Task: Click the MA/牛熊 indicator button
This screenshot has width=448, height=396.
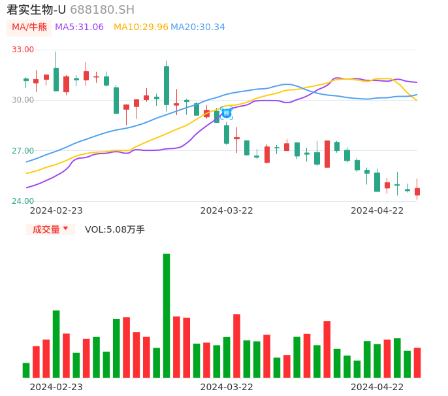Action: (29, 27)
